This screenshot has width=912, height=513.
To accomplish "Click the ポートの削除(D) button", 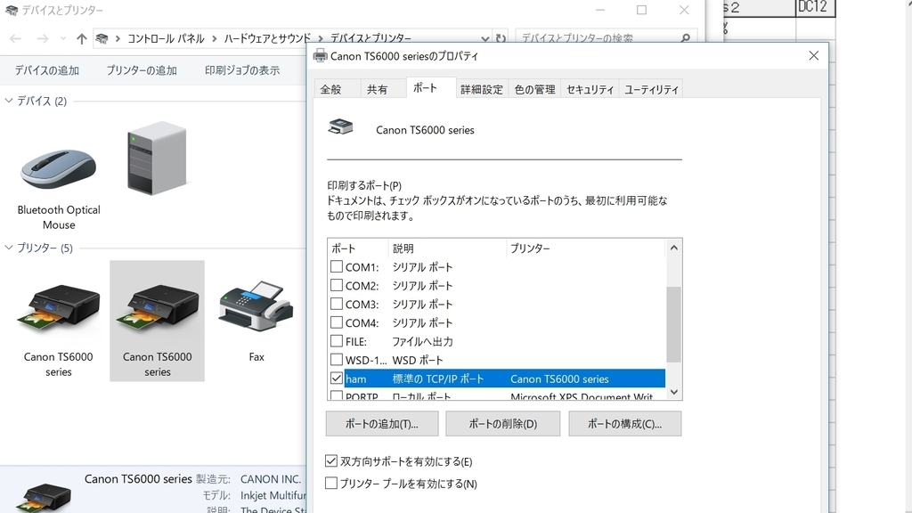I will (503, 424).
